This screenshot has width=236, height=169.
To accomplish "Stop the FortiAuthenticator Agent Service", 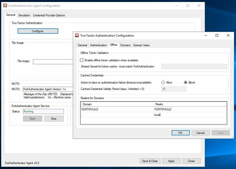I will tap(54, 119).
